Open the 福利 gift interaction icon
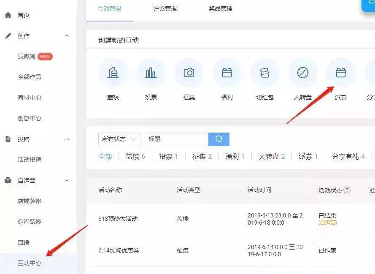Screen dimensions: 375x274 coord(227,73)
